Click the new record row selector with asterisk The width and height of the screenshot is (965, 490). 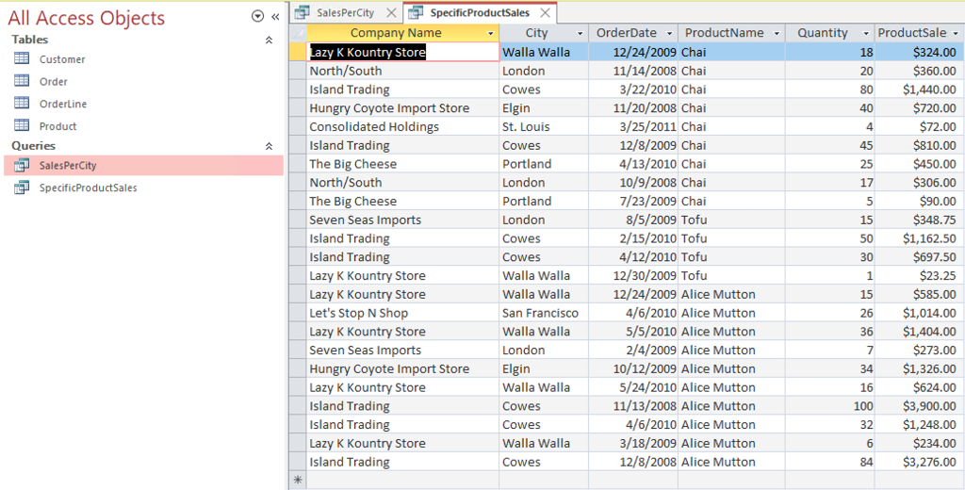(297, 481)
